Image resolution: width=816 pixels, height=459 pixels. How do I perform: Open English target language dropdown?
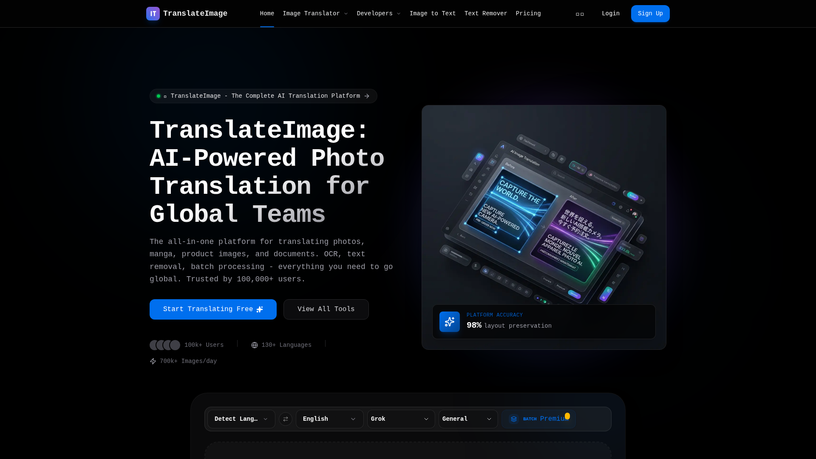[x=329, y=419]
